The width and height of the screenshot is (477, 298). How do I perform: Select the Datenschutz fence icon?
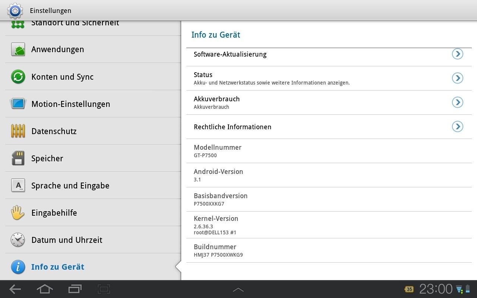click(x=18, y=131)
